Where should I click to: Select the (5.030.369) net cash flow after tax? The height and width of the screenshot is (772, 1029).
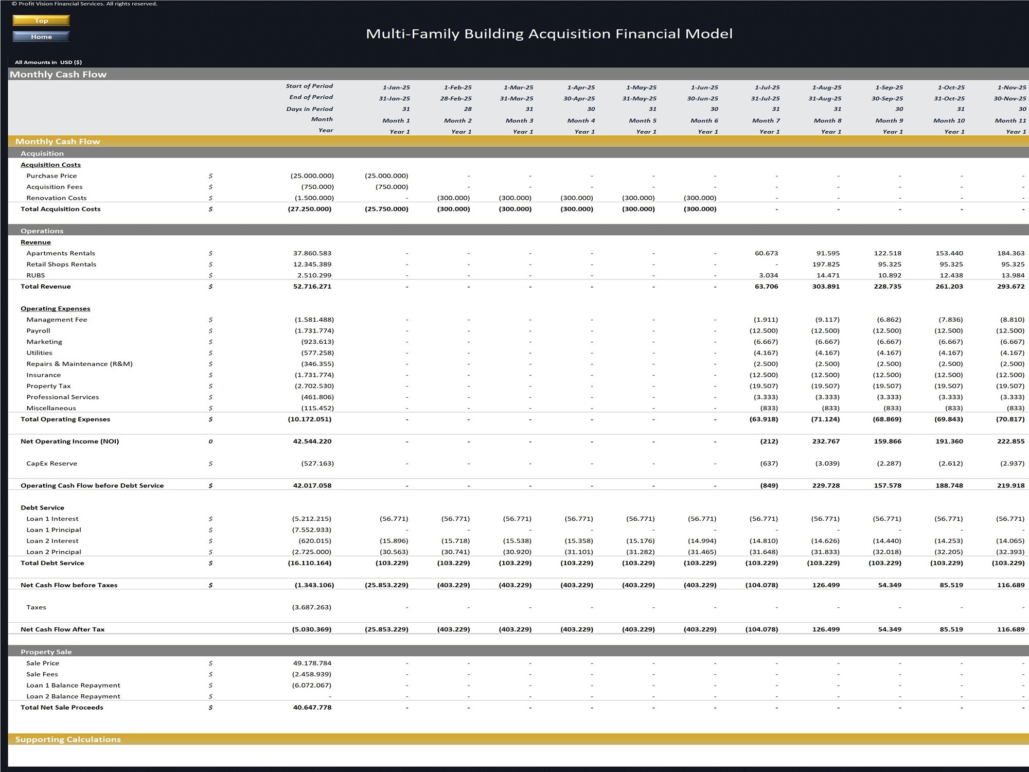[x=311, y=629]
